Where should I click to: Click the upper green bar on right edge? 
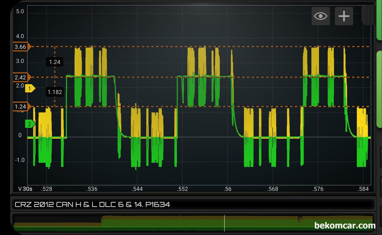click(x=379, y=21)
